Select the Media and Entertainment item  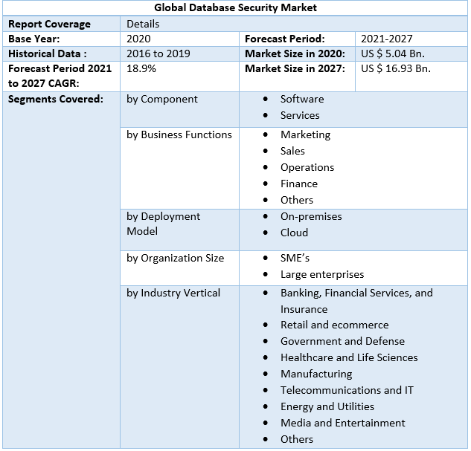click(x=342, y=423)
